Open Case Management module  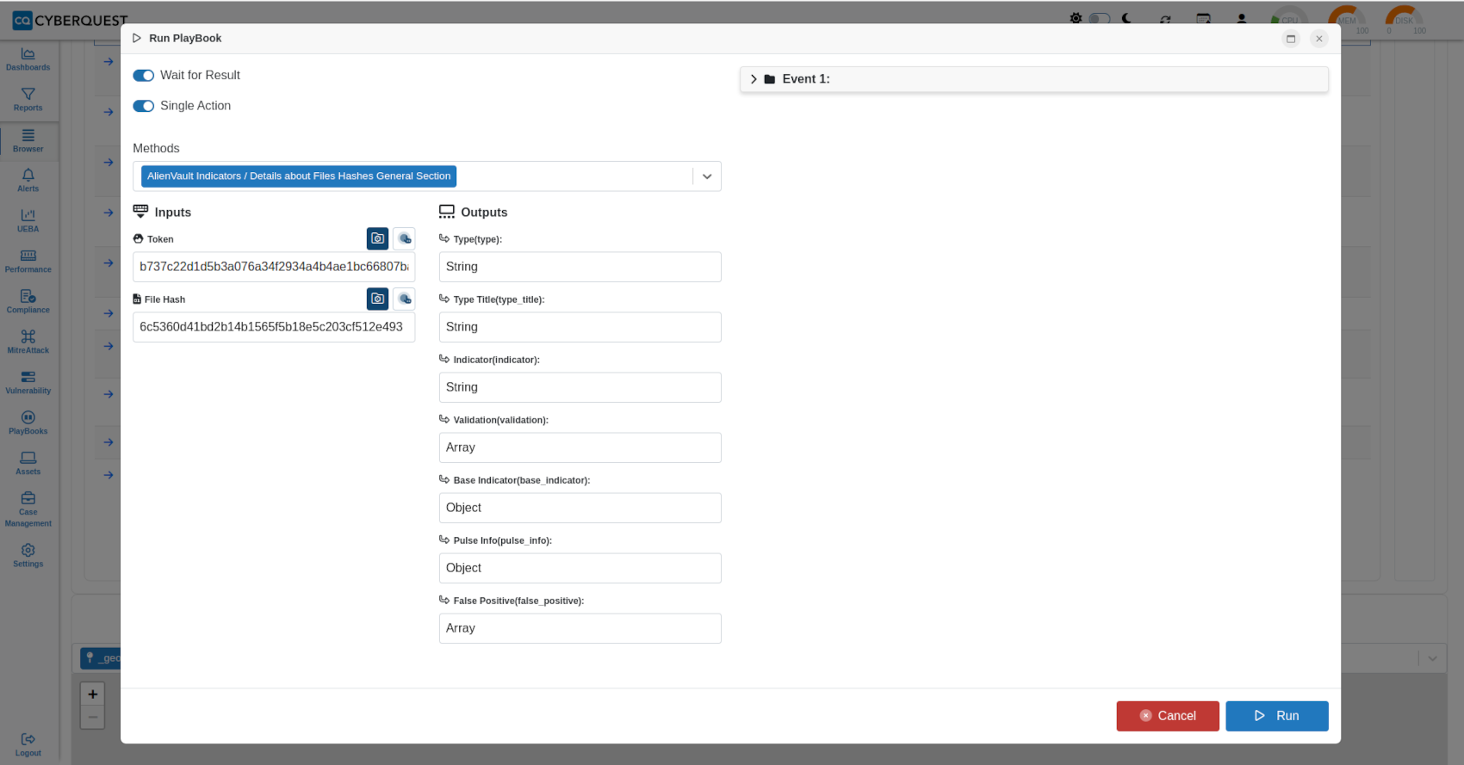(x=28, y=509)
